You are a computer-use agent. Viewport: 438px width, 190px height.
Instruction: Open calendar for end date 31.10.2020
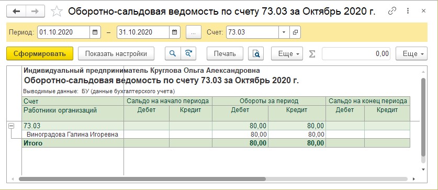tap(175, 32)
